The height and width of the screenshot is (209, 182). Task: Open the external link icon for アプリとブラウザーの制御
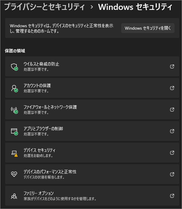(172, 131)
